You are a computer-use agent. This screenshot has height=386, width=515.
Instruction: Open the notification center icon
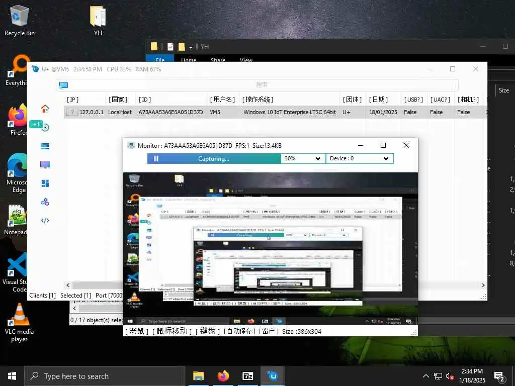click(x=499, y=377)
